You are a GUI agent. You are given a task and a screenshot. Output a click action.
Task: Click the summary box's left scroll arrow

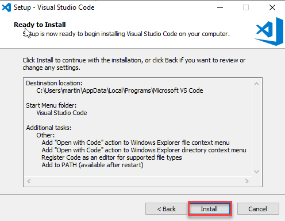click(29, 181)
